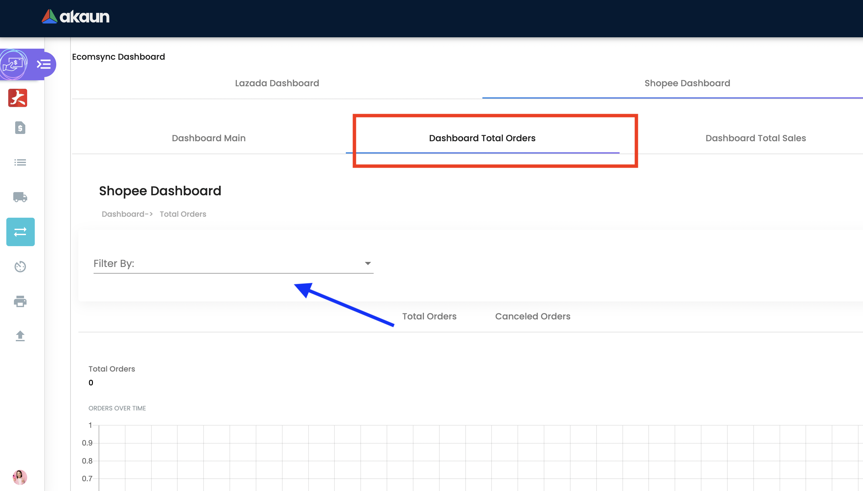Switch to Lazada Dashboard tab

[277, 83]
